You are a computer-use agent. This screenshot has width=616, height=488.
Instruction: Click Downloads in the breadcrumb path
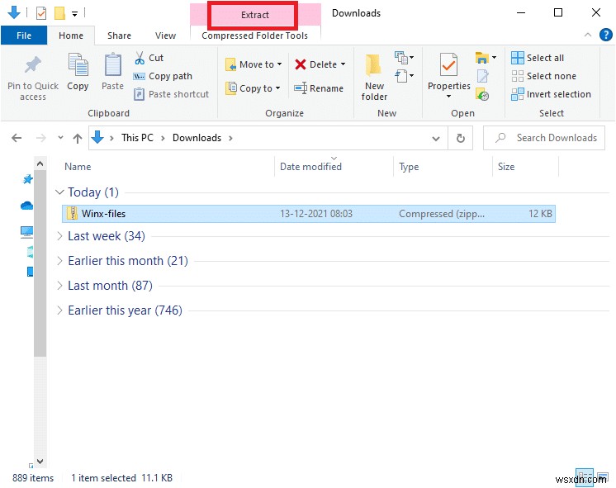[197, 138]
